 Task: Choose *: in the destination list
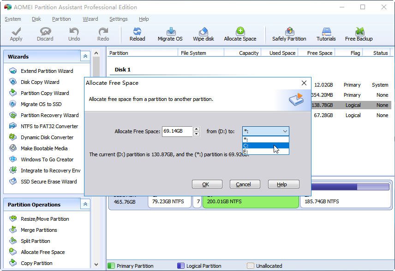click(x=266, y=139)
